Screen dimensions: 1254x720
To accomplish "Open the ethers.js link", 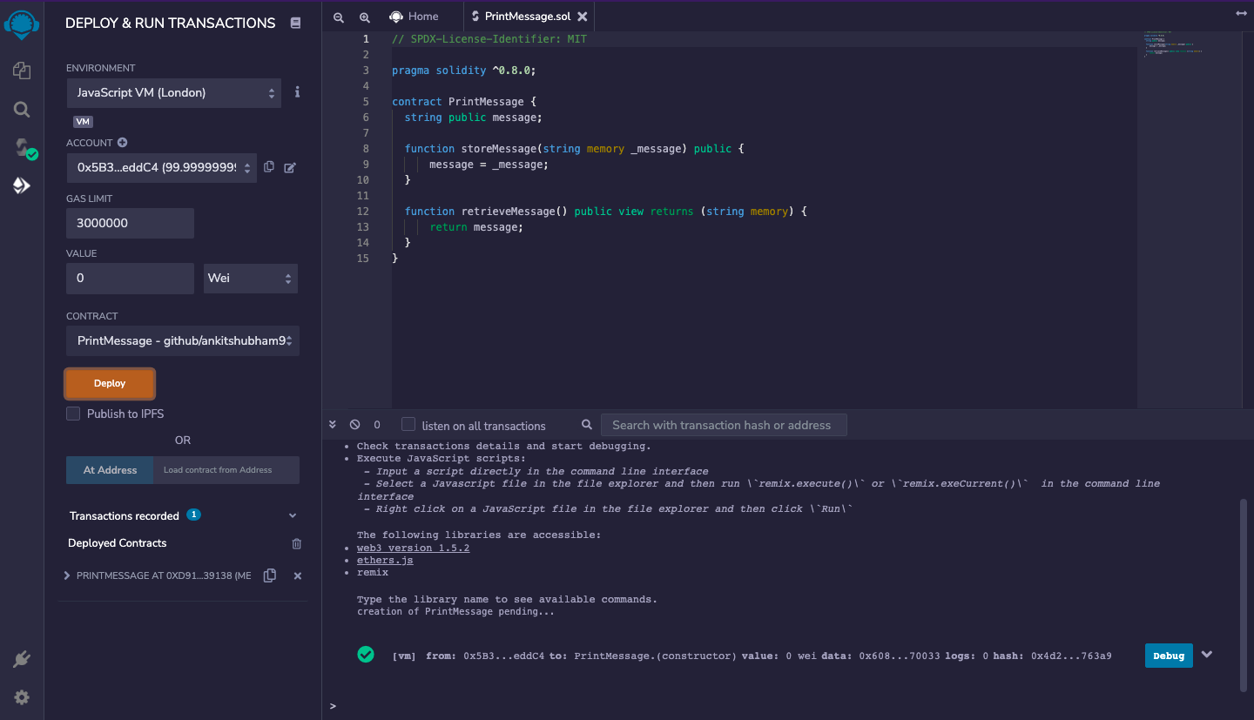I will pos(385,560).
